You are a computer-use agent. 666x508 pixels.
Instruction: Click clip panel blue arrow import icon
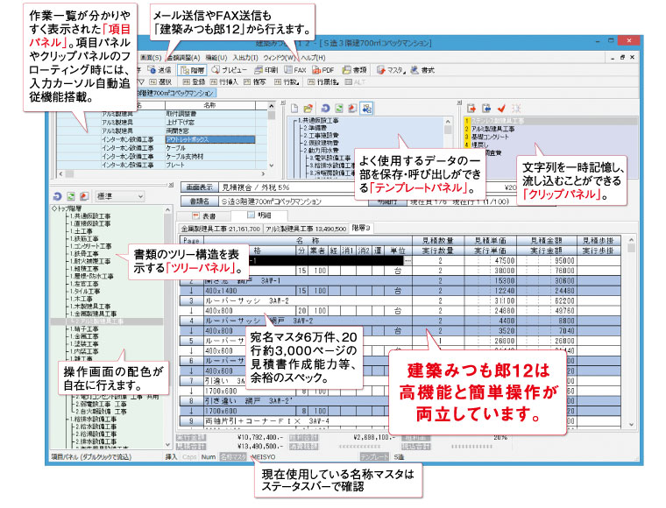pos(485,109)
